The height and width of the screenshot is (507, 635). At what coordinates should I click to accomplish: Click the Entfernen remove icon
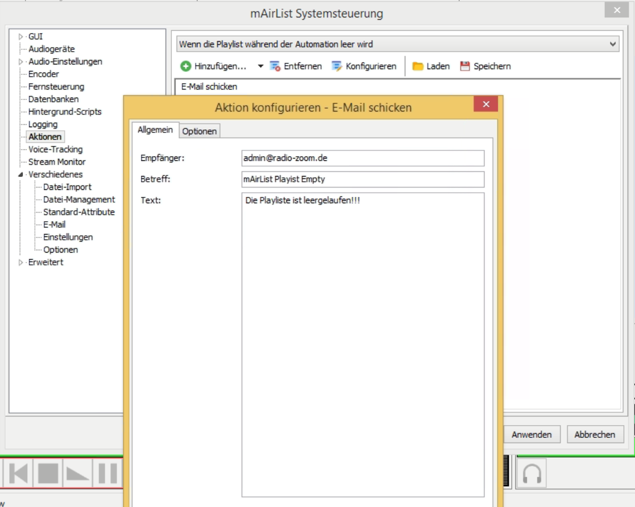[275, 66]
